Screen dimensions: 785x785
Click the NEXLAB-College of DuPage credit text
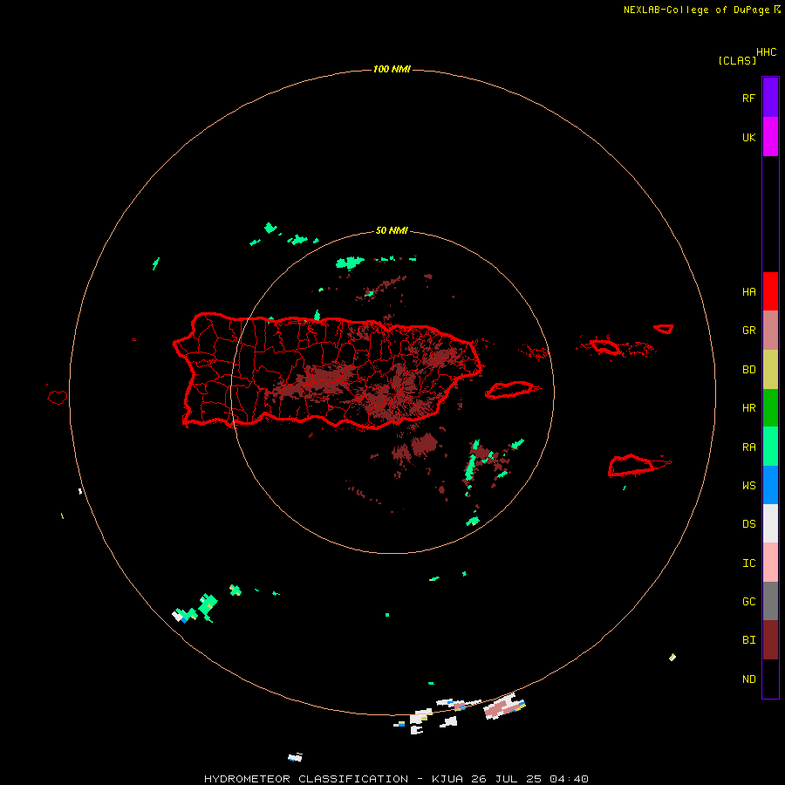pos(696,10)
